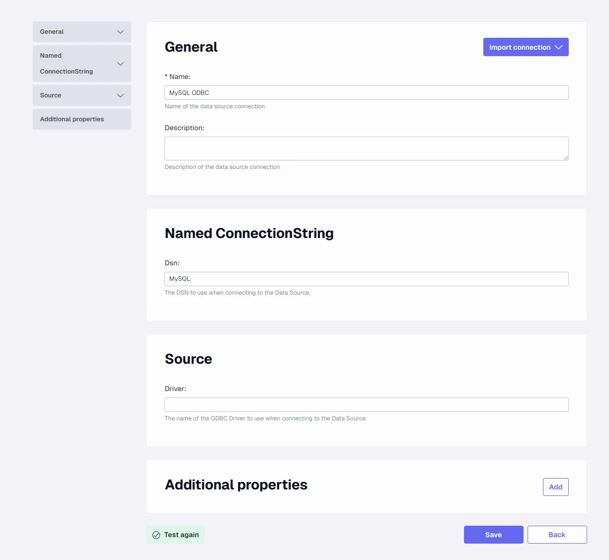Click the Description field label
This screenshot has width=609, height=560.
click(184, 128)
